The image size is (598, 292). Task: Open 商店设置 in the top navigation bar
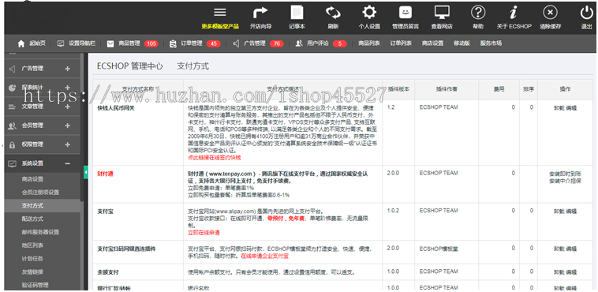coord(432,43)
